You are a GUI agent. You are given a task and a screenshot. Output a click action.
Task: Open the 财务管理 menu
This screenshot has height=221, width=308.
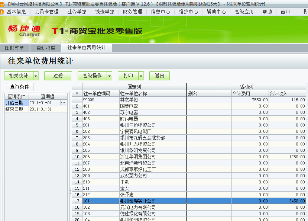point(133,12)
